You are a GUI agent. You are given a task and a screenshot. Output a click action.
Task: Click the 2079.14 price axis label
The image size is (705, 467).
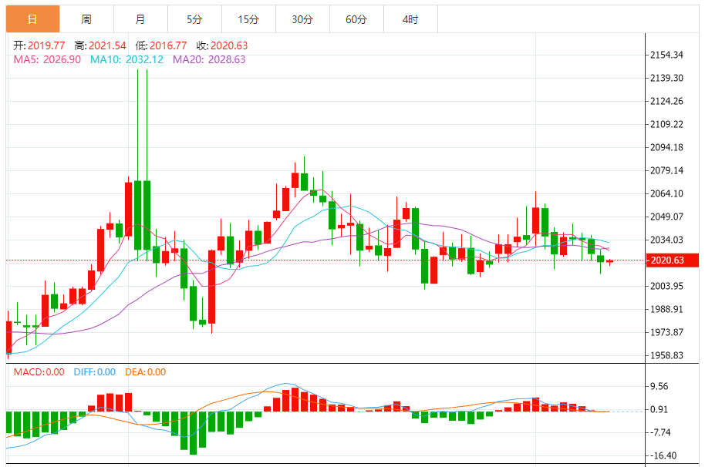[x=666, y=170]
